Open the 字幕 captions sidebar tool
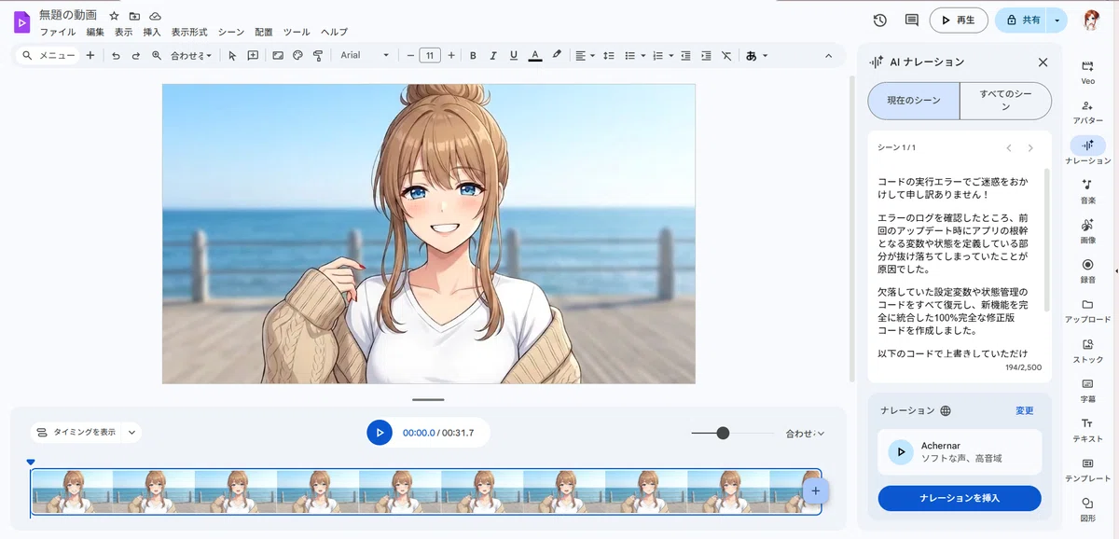 click(1087, 390)
